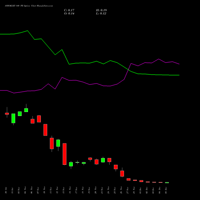The image size is (200, 200).
Task: Click the '30 Oct' date axis label
Action: pos(6,190)
